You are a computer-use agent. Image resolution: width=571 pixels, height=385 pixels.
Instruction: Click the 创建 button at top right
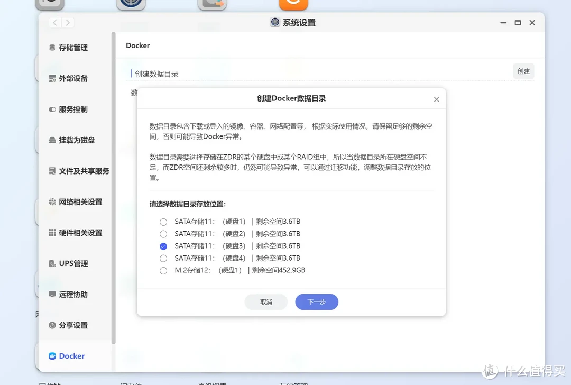pyautogui.click(x=523, y=71)
